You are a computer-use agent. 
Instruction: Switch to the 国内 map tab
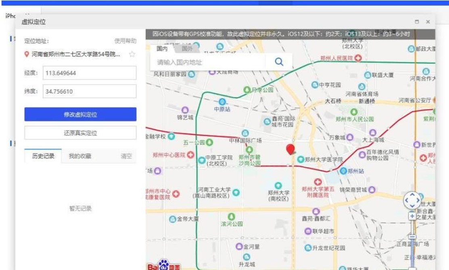[x=162, y=49]
